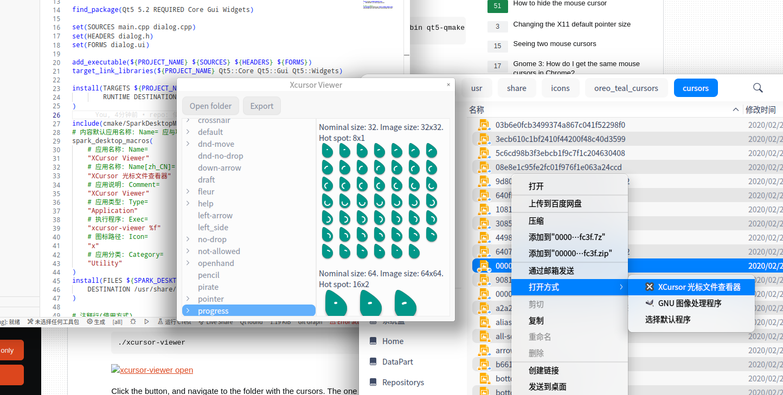Screen dimensions: 783x395
Task: Expand the fleur tree item
Action: pyautogui.click(x=188, y=192)
